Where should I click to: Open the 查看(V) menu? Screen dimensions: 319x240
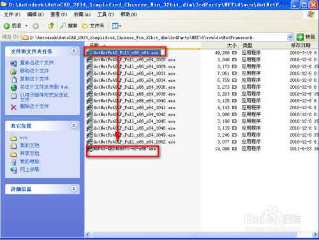click(x=59, y=15)
